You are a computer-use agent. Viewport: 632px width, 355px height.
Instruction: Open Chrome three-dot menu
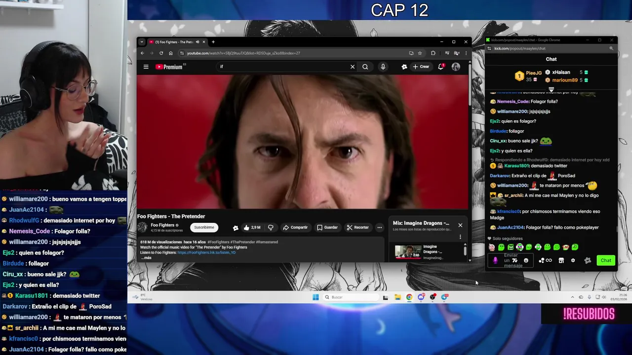[466, 53]
